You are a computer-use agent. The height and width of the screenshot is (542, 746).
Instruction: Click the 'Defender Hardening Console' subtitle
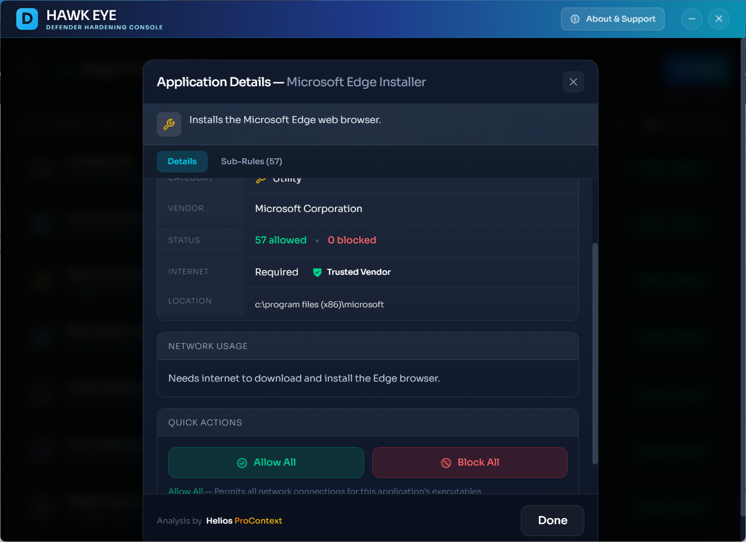tap(104, 27)
